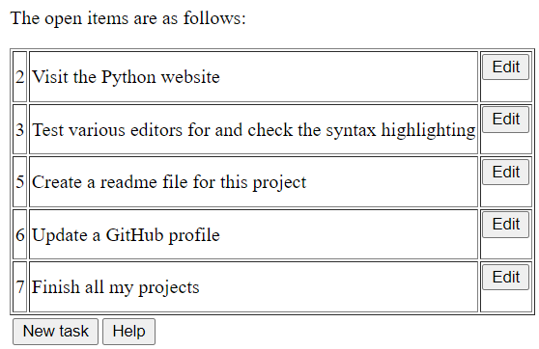Edit the syntax highlighting editors task
This screenshot has height=349, width=539.
click(x=505, y=120)
